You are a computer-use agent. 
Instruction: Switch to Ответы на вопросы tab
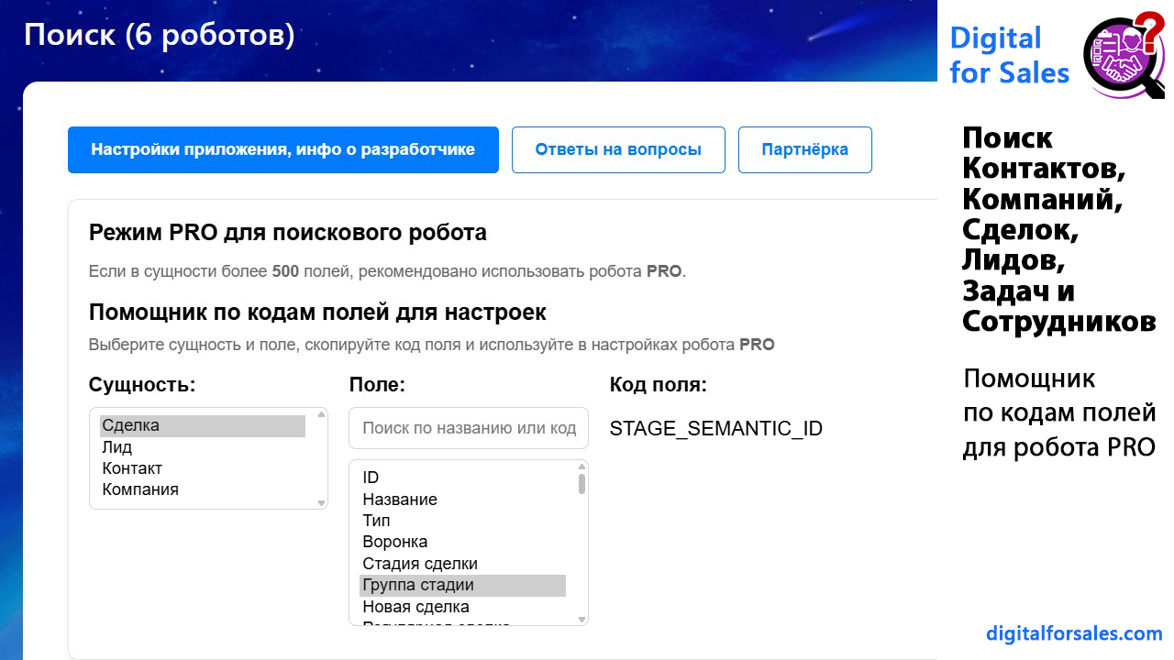pos(618,149)
